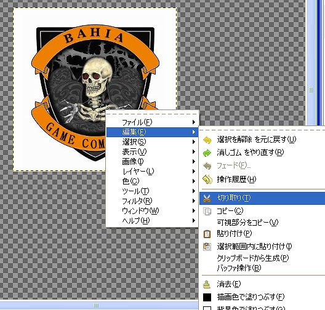Expand submenu arrow beside ファイル(F)
Viewport: 325px width, 310px height.
coord(194,122)
